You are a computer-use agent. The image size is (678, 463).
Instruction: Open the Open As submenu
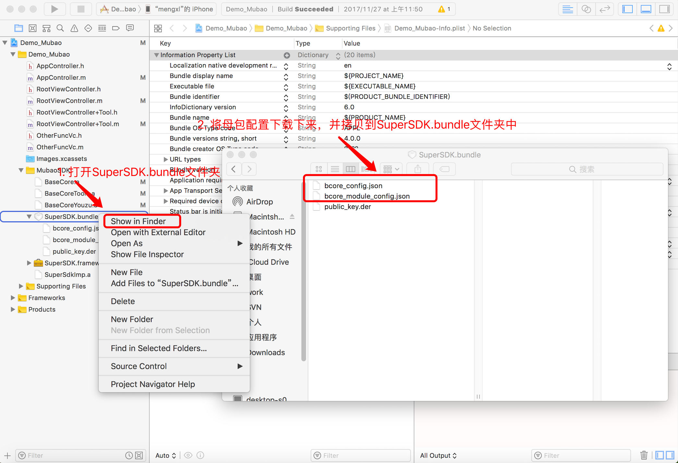pyautogui.click(x=174, y=244)
